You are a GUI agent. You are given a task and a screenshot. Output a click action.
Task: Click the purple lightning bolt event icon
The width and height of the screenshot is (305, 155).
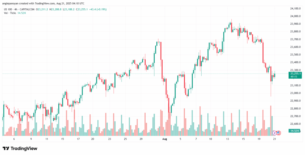pyautogui.click(x=275, y=132)
